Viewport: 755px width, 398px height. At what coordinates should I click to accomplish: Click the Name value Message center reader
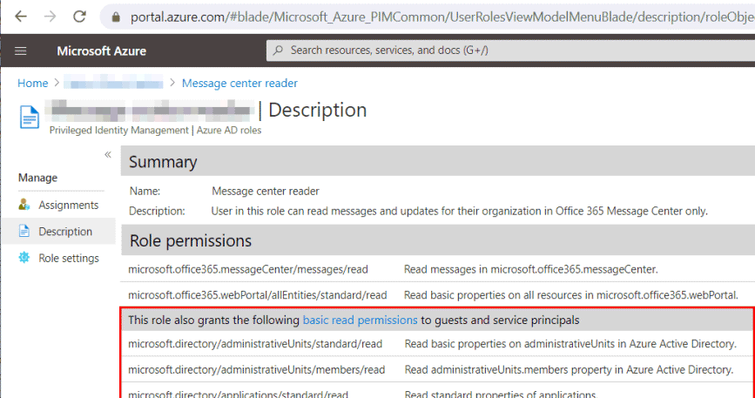(x=266, y=191)
